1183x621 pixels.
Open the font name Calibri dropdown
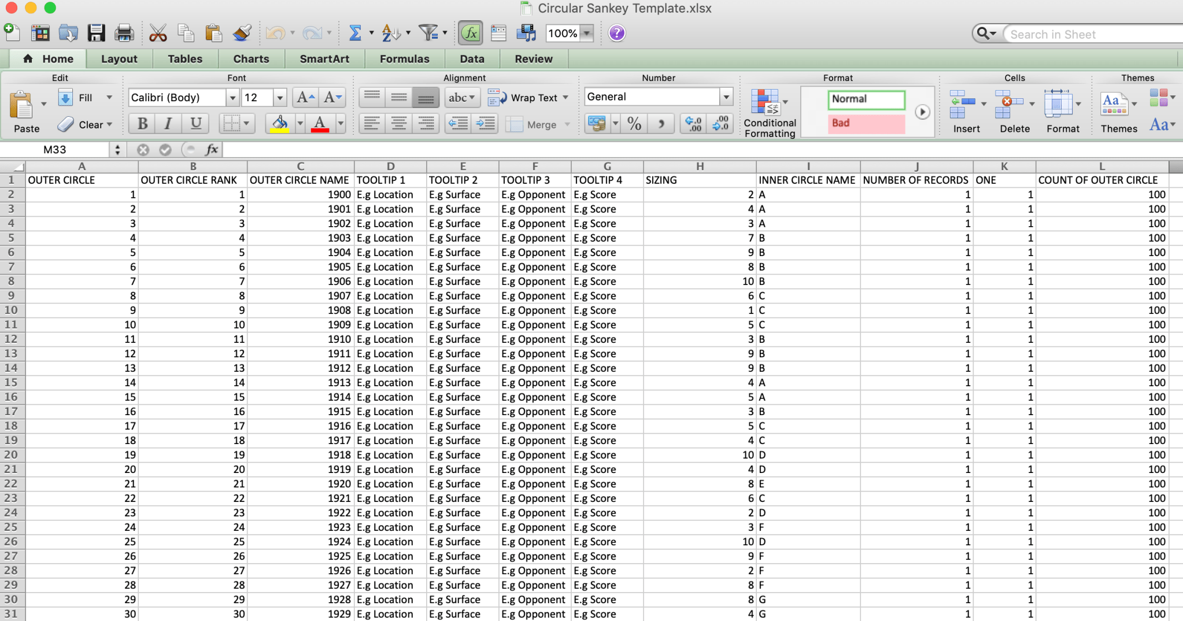tap(232, 98)
